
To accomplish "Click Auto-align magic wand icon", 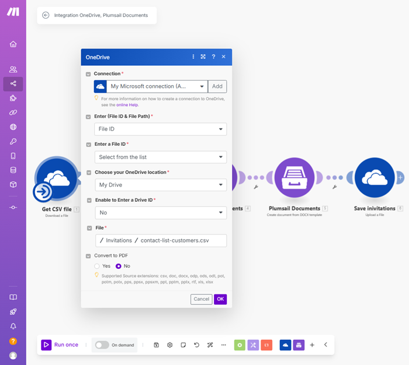I will (210, 345).
